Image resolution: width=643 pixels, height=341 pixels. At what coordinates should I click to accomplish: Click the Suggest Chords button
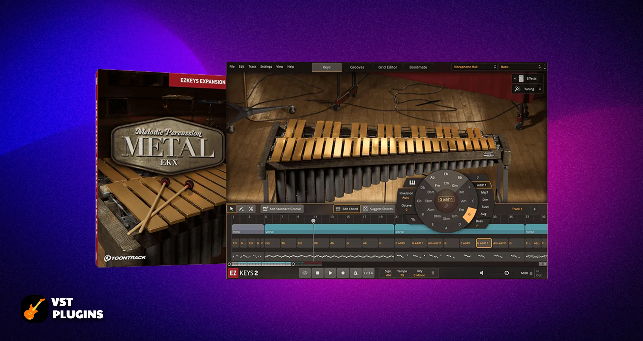pos(378,209)
